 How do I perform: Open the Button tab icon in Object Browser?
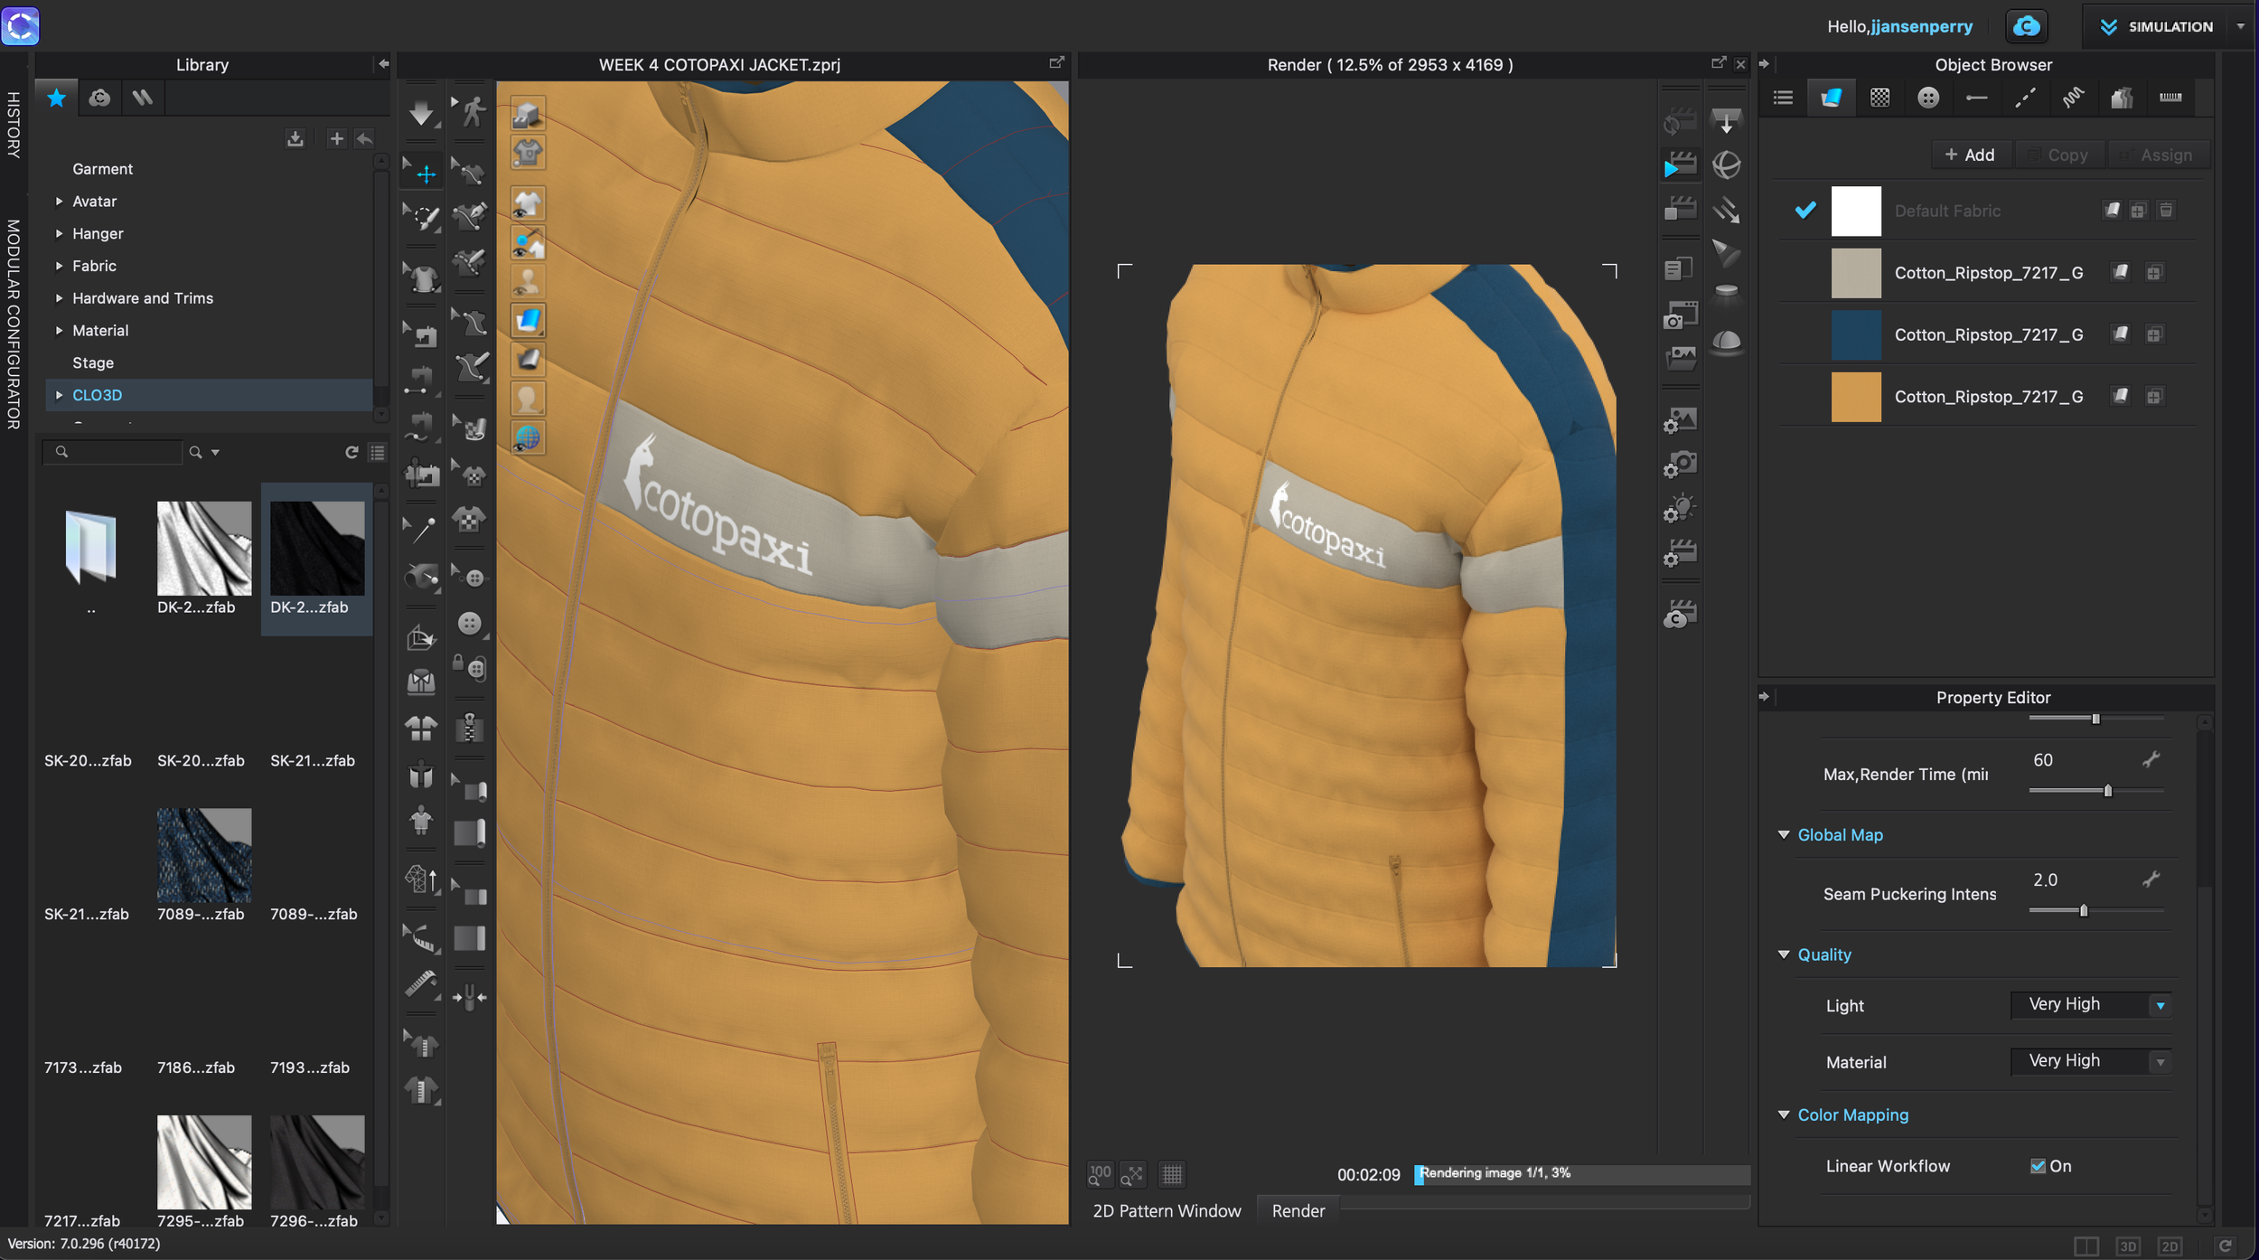click(x=1927, y=98)
